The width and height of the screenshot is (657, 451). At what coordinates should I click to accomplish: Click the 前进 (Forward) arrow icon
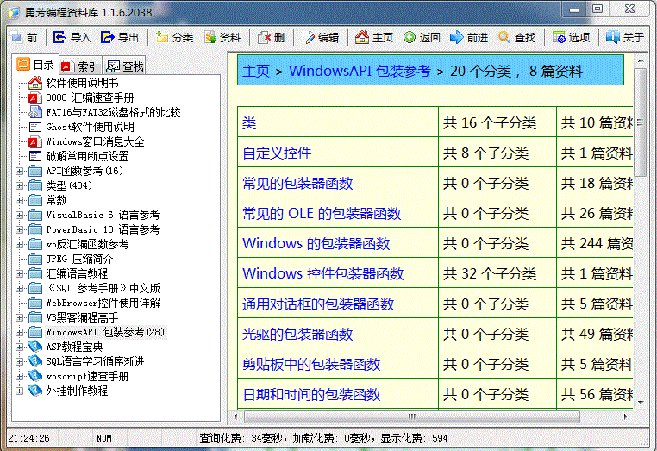[457, 37]
